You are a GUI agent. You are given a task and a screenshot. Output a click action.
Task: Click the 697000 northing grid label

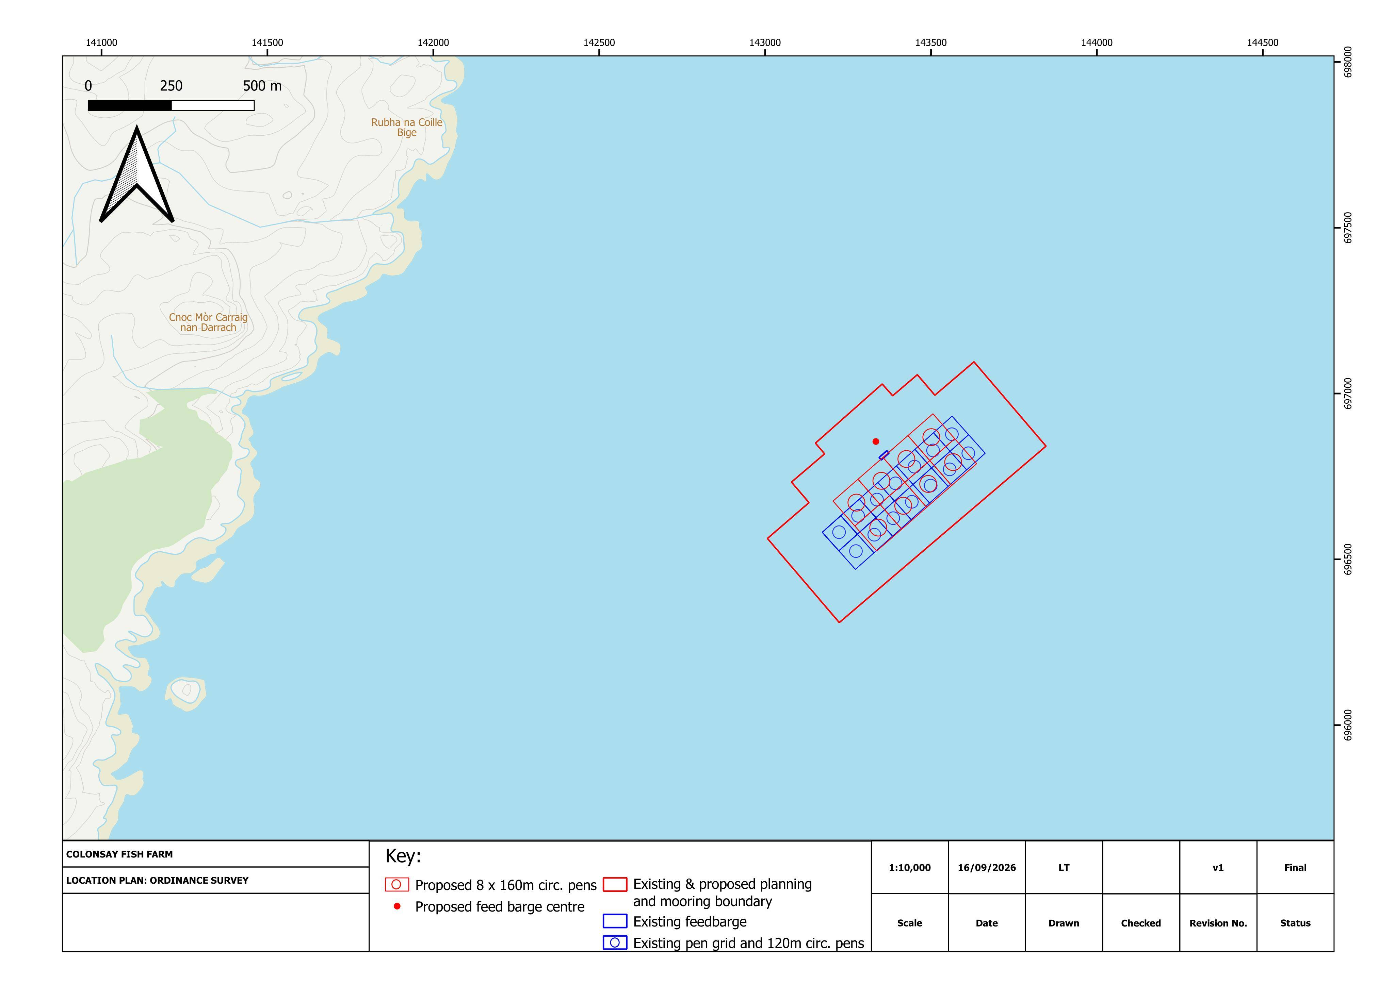(1348, 394)
